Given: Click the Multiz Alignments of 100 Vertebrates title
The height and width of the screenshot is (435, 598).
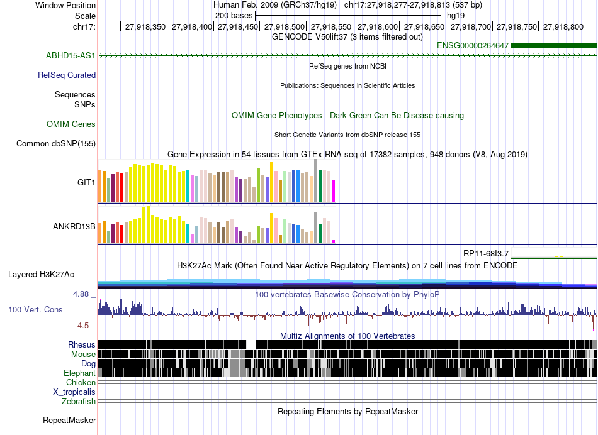Looking at the screenshot, I should pos(347,336).
